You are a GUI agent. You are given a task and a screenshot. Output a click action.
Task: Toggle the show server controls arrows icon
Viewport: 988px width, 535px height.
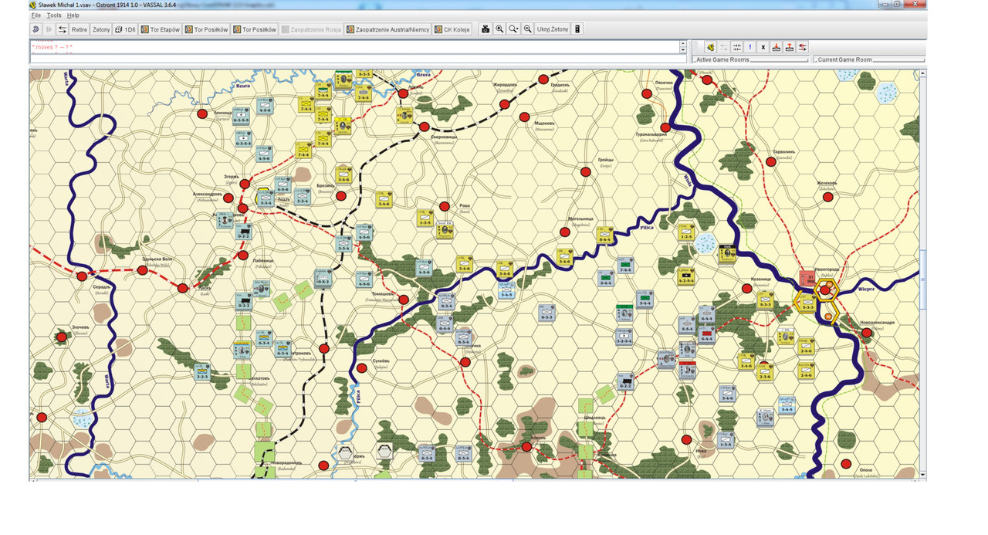tap(63, 29)
